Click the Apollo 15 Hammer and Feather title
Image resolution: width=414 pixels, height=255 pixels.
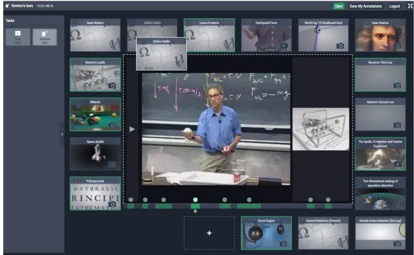pos(380,144)
